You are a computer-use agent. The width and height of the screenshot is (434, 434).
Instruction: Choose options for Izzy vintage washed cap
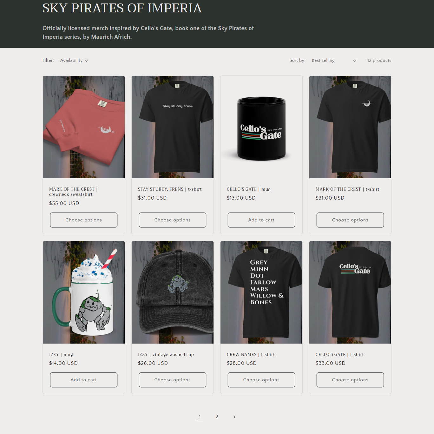click(x=173, y=380)
